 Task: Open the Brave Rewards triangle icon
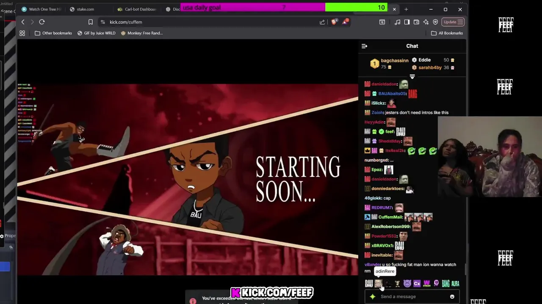pos(345,22)
